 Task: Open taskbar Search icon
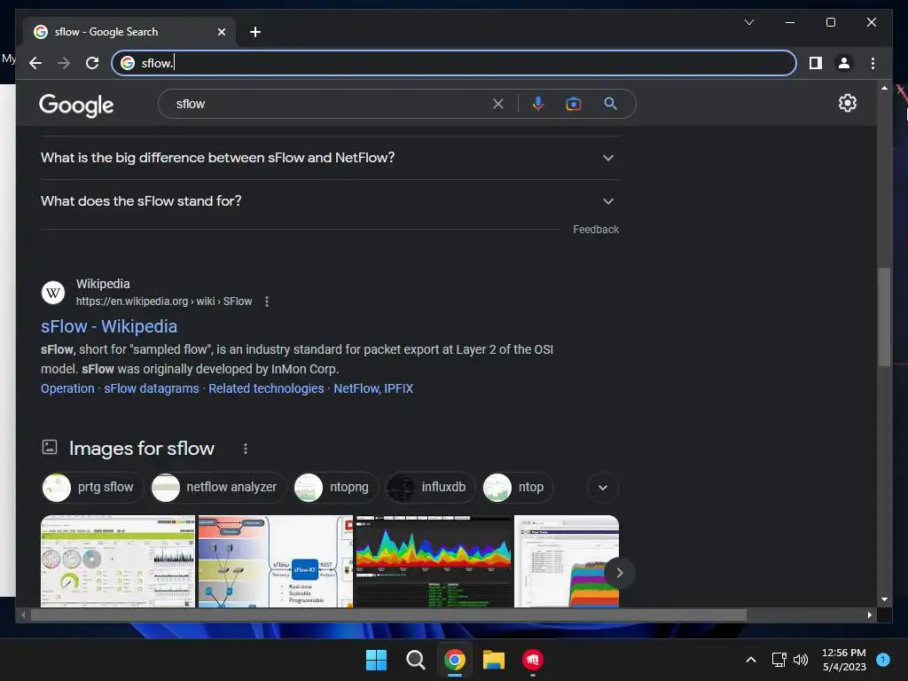click(x=415, y=660)
